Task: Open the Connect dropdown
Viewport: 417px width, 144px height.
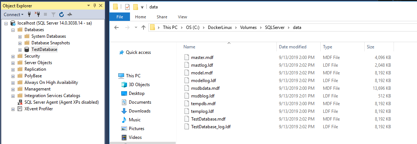Action: [14, 15]
